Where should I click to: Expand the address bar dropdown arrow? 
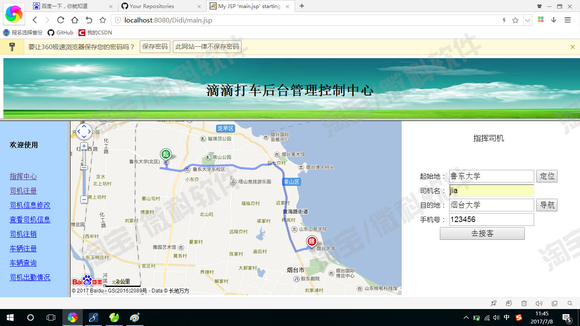pos(528,20)
